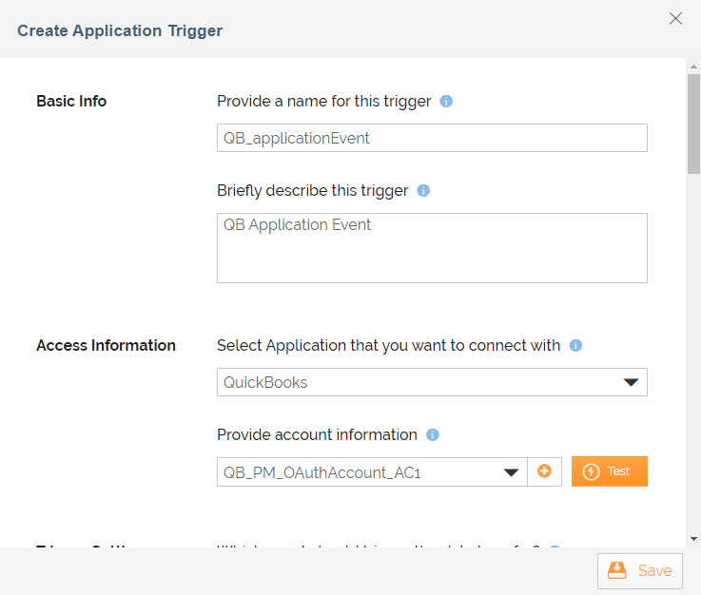Save the application trigger
This screenshot has width=701, height=595.
(640, 571)
